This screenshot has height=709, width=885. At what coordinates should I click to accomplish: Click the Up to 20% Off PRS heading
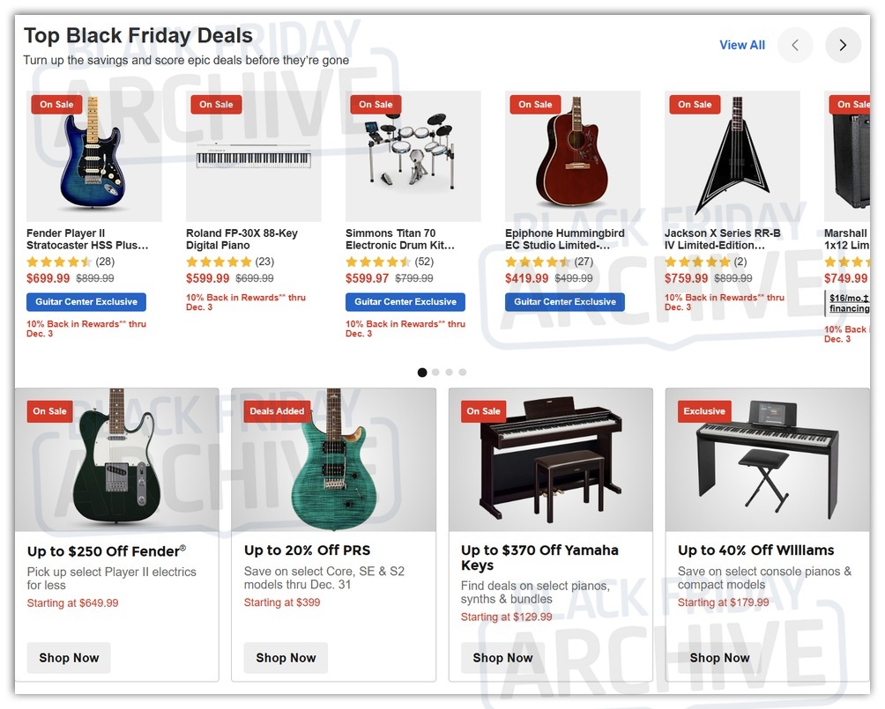pyautogui.click(x=307, y=550)
